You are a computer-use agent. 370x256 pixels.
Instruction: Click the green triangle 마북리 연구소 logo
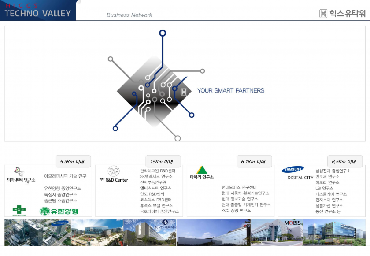click(202, 170)
